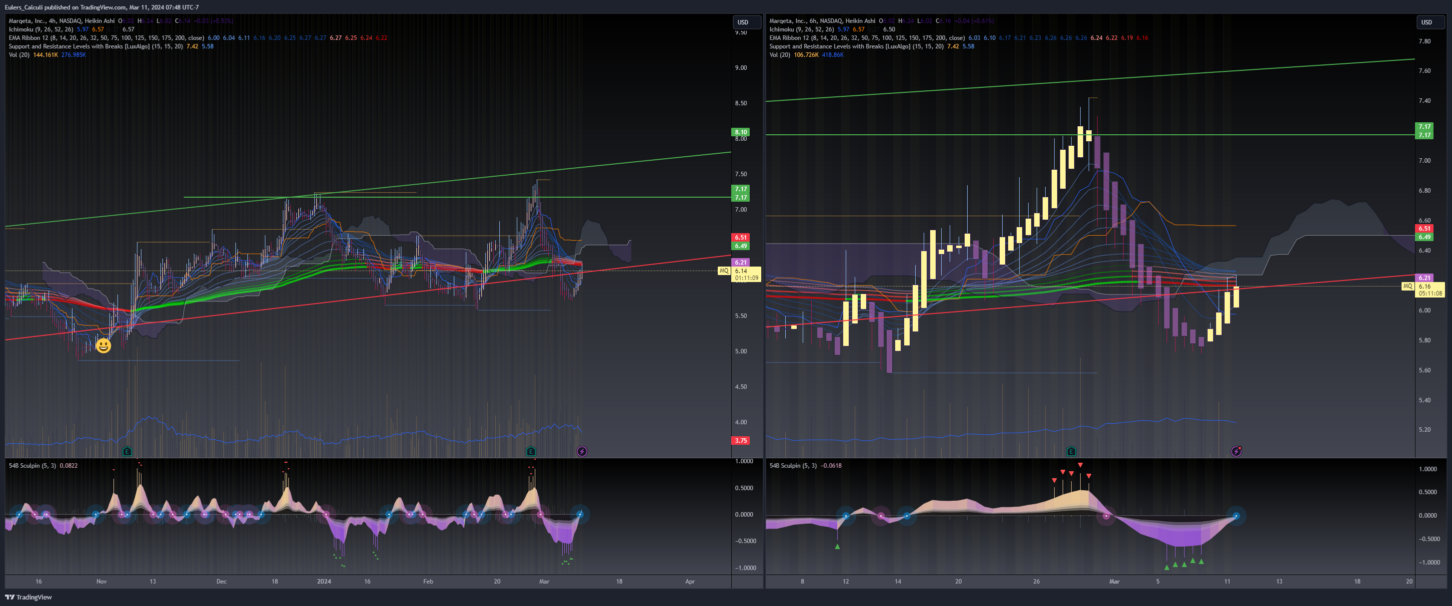
Task: Select the Vol (20) legend on 4h chart
Action: pos(19,54)
